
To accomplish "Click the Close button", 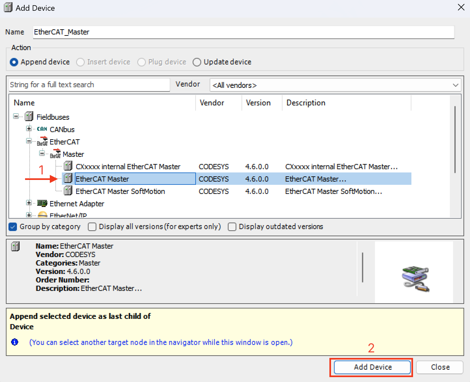I will coord(440,367).
